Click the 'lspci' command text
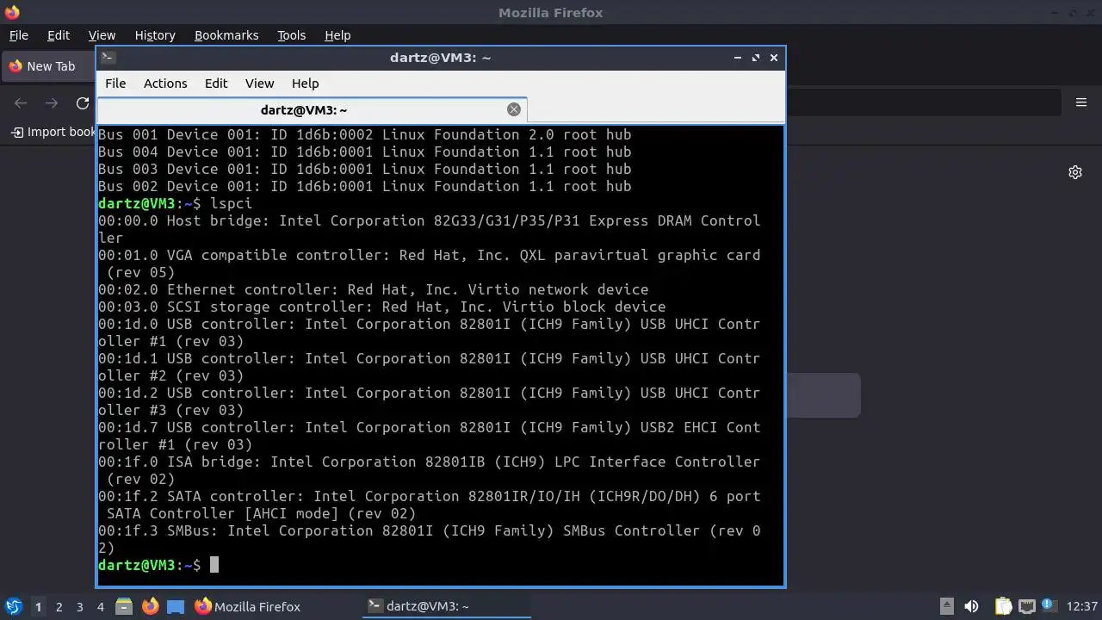Screen dimensions: 1102x620 232,203
